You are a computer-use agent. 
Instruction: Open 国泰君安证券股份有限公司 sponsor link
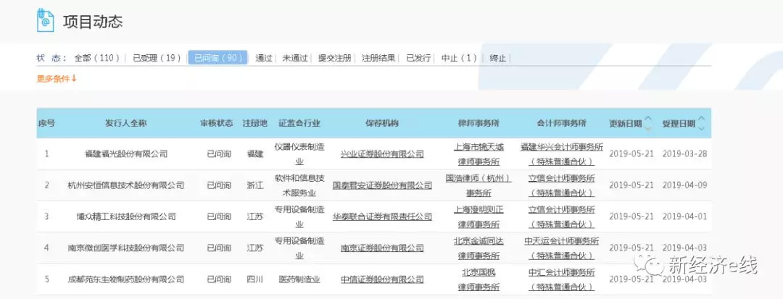[x=382, y=185]
